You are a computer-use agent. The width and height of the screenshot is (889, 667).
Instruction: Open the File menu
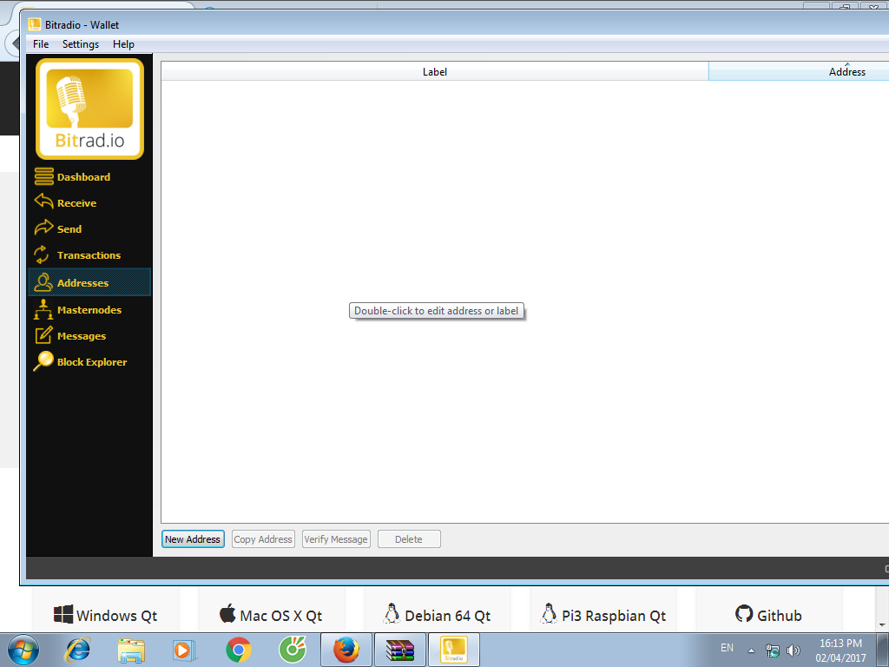[41, 44]
